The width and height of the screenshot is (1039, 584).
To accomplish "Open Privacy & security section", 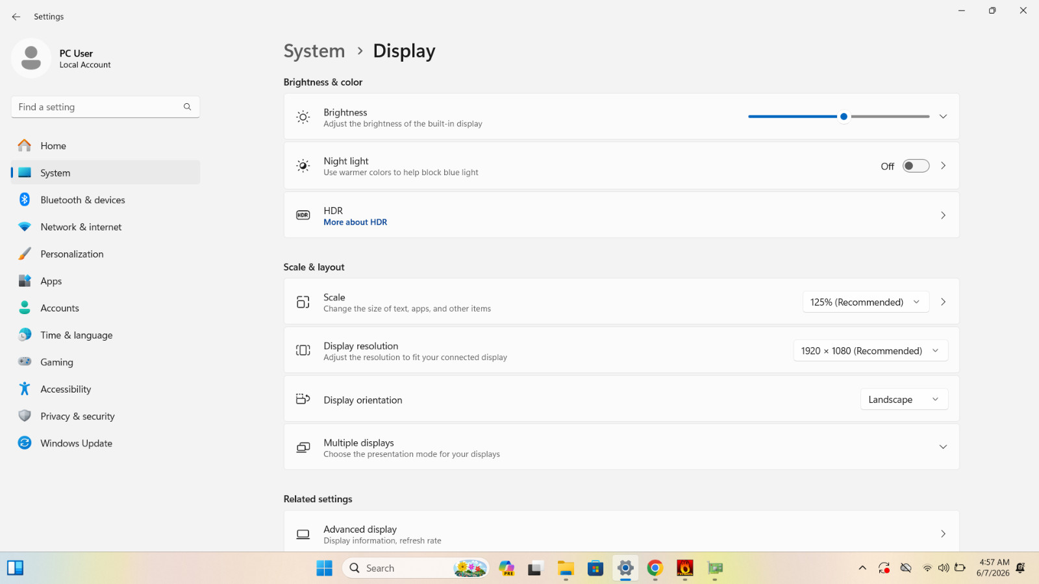I will (x=105, y=417).
